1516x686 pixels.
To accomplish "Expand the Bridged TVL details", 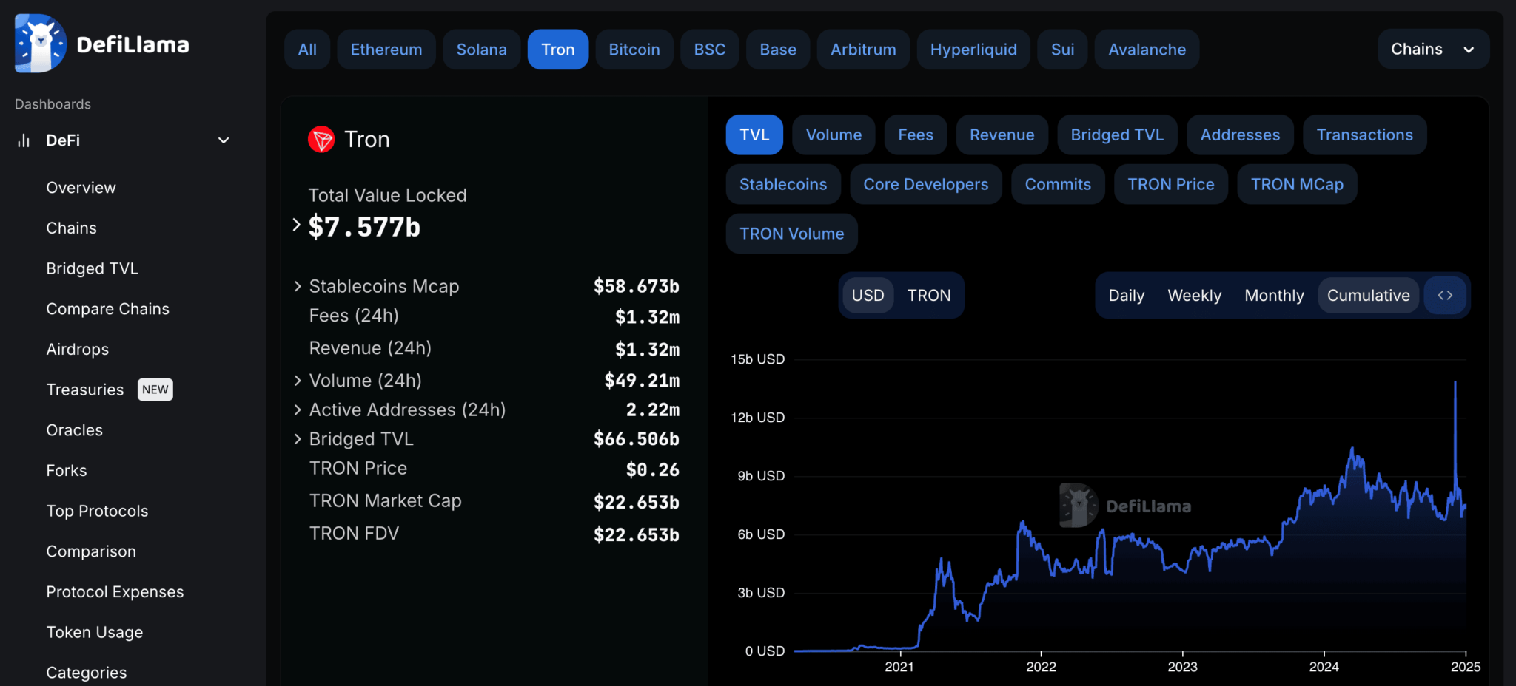I will pos(298,438).
